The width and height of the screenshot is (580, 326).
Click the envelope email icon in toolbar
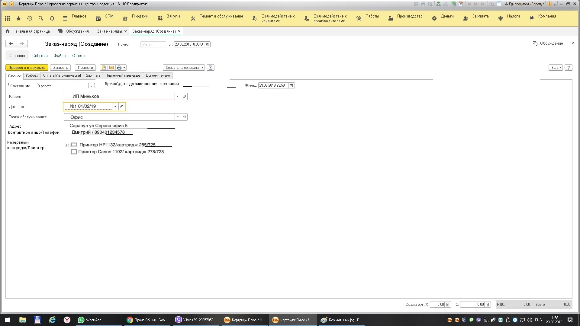pyautogui.click(x=111, y=68)
